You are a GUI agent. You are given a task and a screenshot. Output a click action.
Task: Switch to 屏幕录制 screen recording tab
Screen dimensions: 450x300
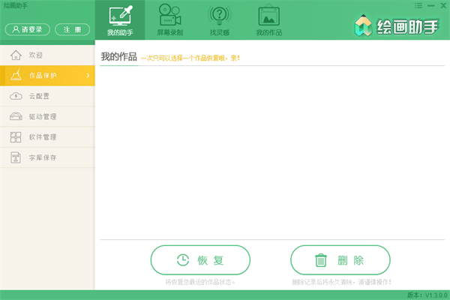point(169,21)
